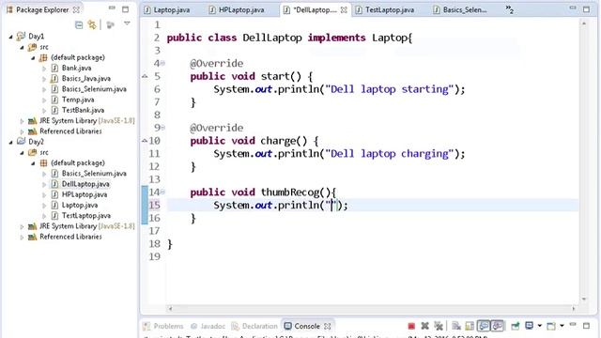This screenshot has width=601, height=338.
Task: Click editor horizontal scrollbar right arrow
Action: (x=574, y=308)
